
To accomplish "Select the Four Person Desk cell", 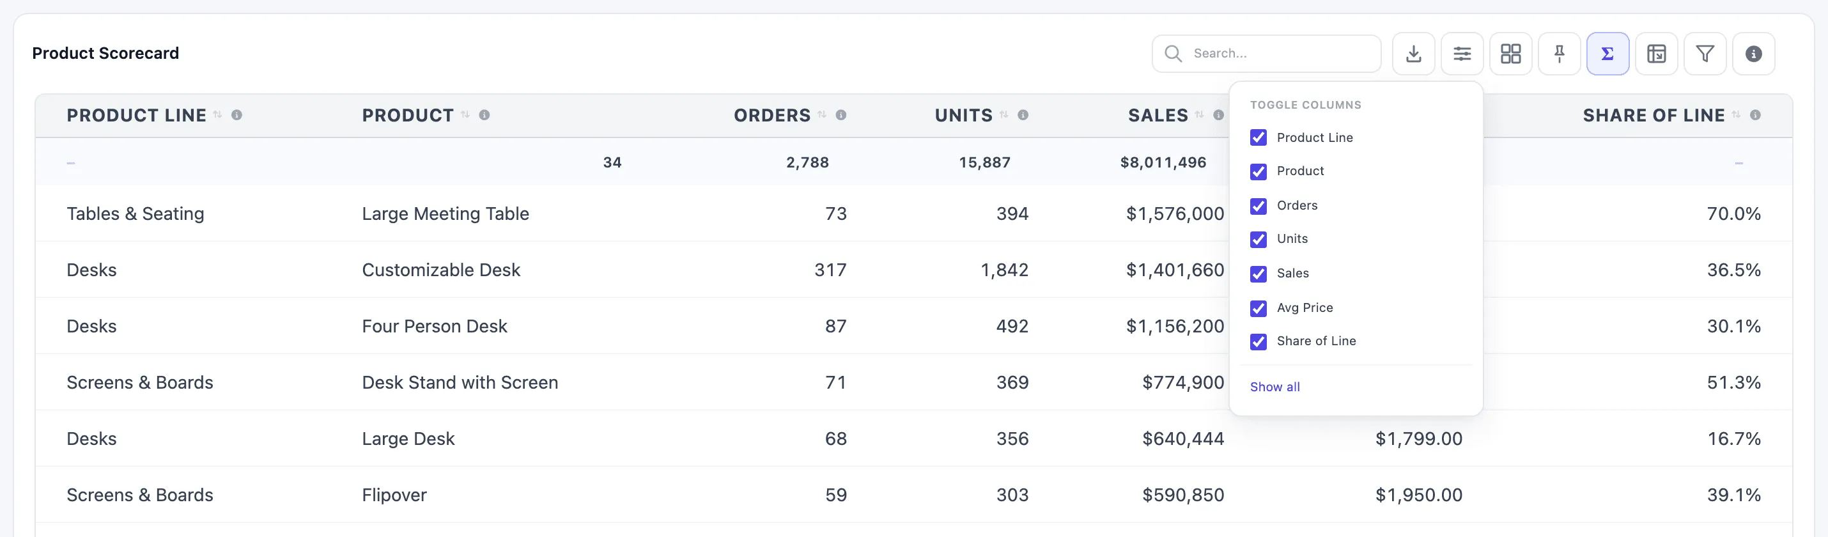I will [434, 326].
